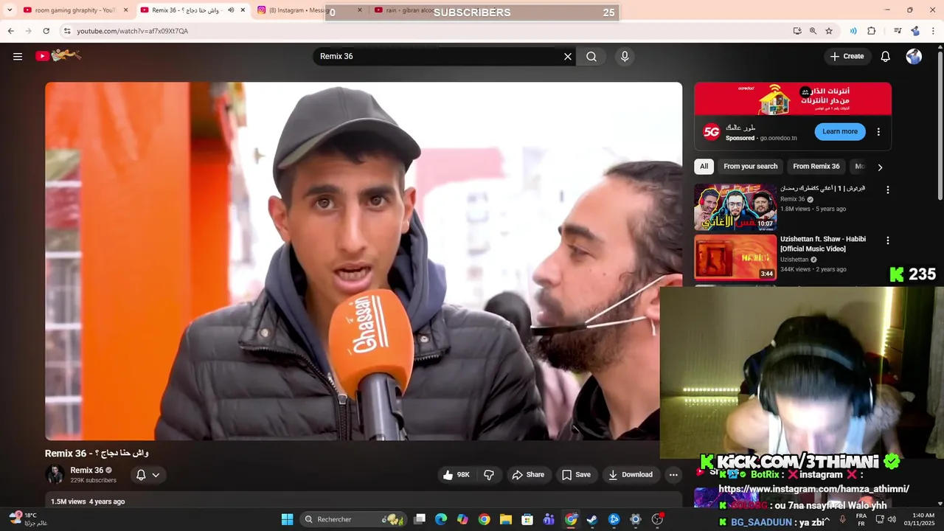Open Microsoft Edge from the taskbar

click(441, 519)
